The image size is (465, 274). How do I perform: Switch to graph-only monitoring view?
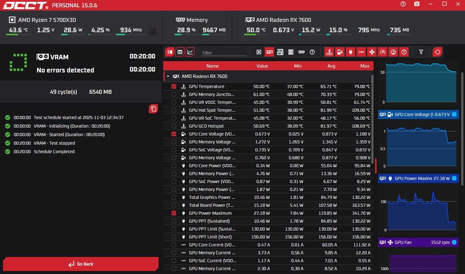pos(190,52)
